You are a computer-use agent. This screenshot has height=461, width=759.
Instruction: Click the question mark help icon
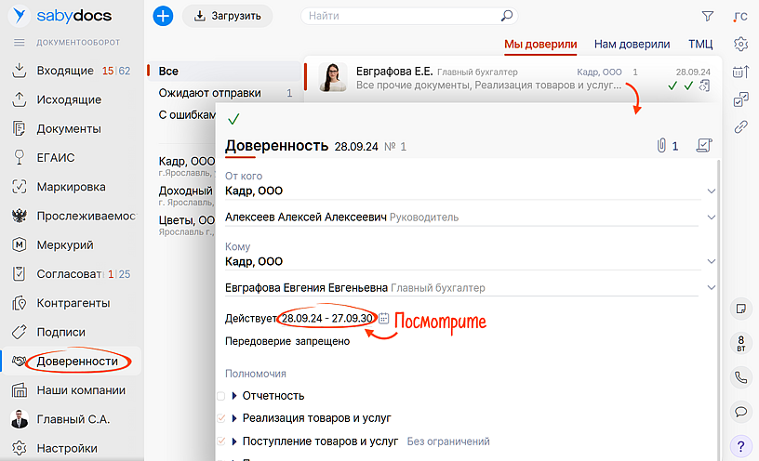point(741,444)
